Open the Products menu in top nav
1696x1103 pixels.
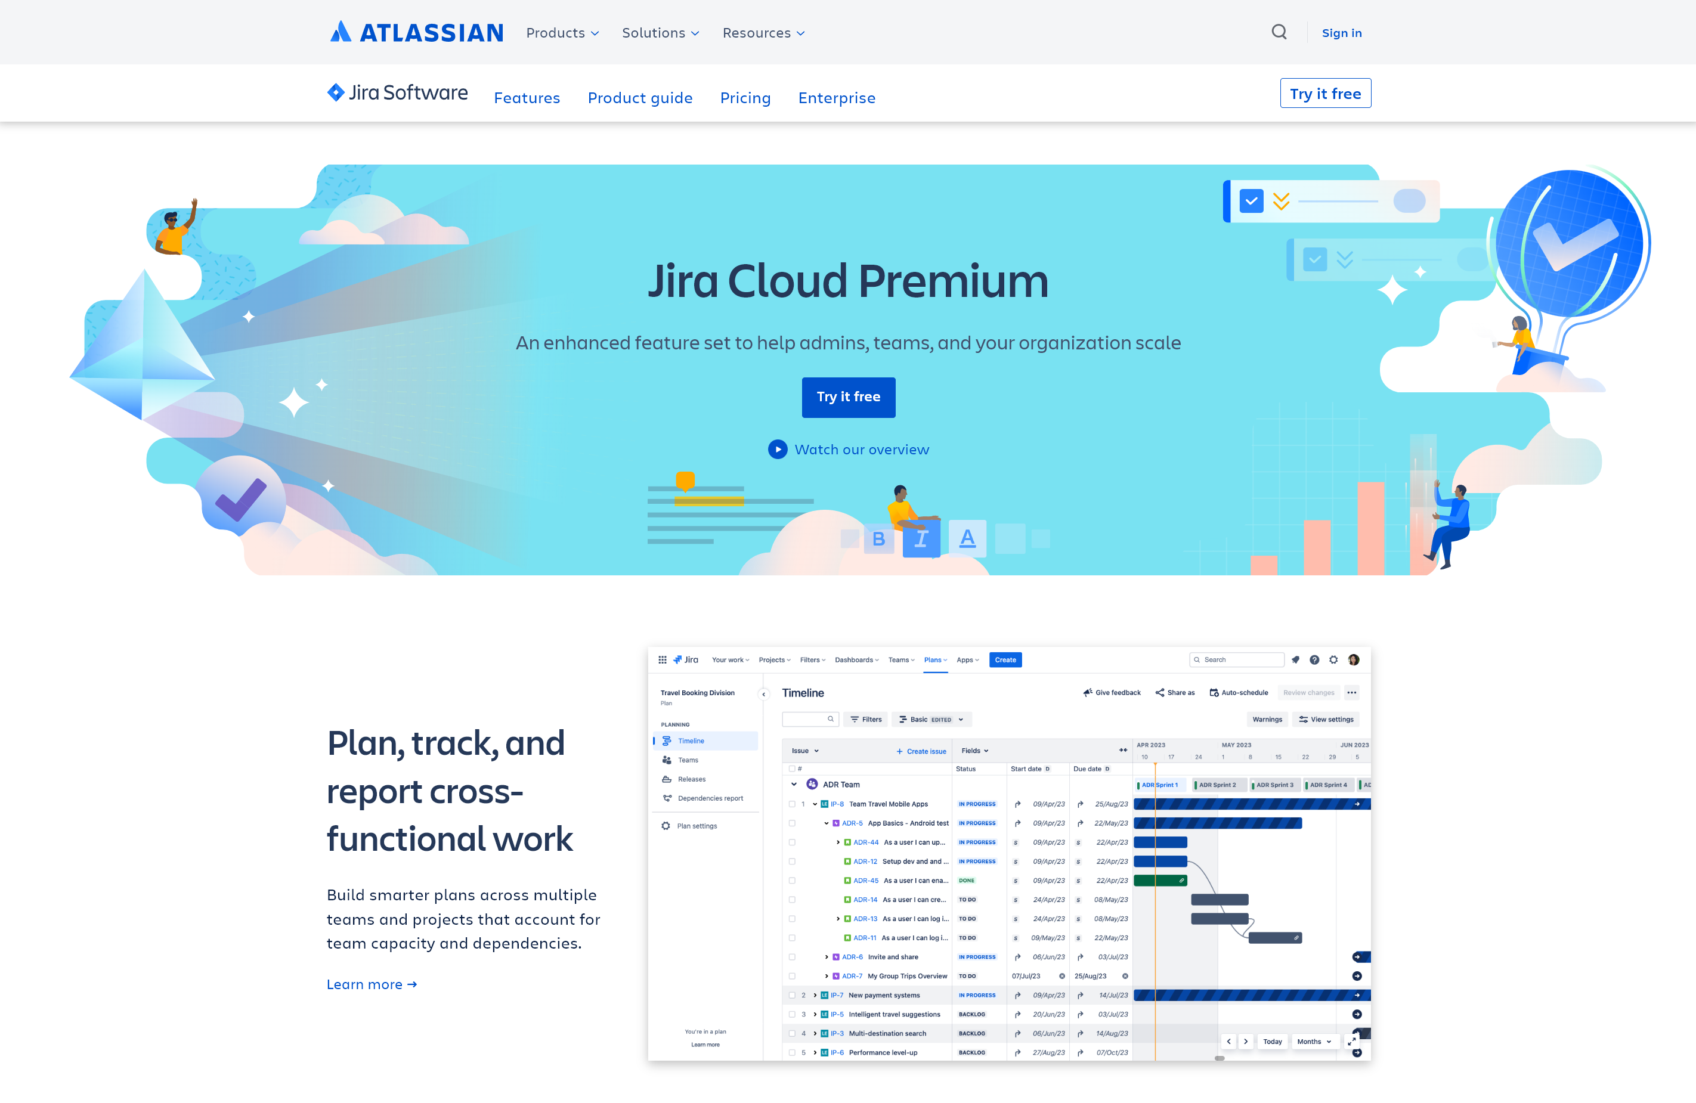[561, 32]
